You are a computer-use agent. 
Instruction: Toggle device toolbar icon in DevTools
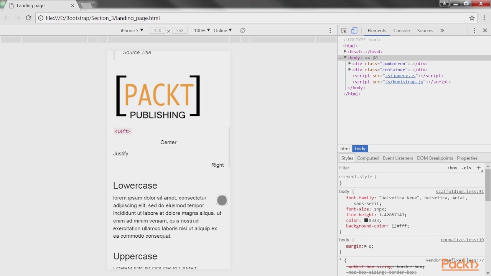tap(354, 31)
